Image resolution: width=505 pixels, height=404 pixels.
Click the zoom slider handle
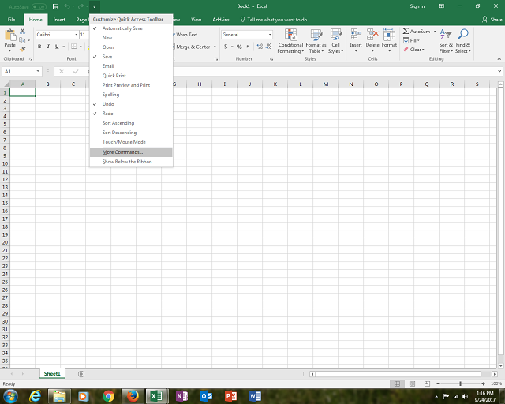[x=460, y=383]
